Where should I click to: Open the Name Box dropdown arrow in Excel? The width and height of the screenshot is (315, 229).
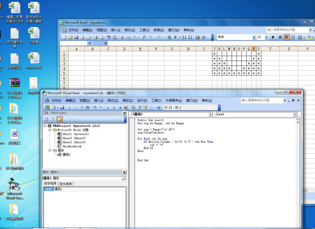(x=89, y=43)
